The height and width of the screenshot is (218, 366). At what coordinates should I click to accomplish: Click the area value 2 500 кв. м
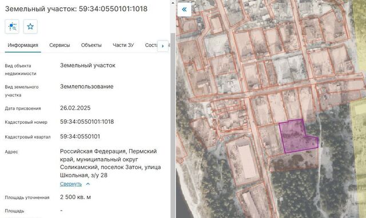click(x=75, y=197)
